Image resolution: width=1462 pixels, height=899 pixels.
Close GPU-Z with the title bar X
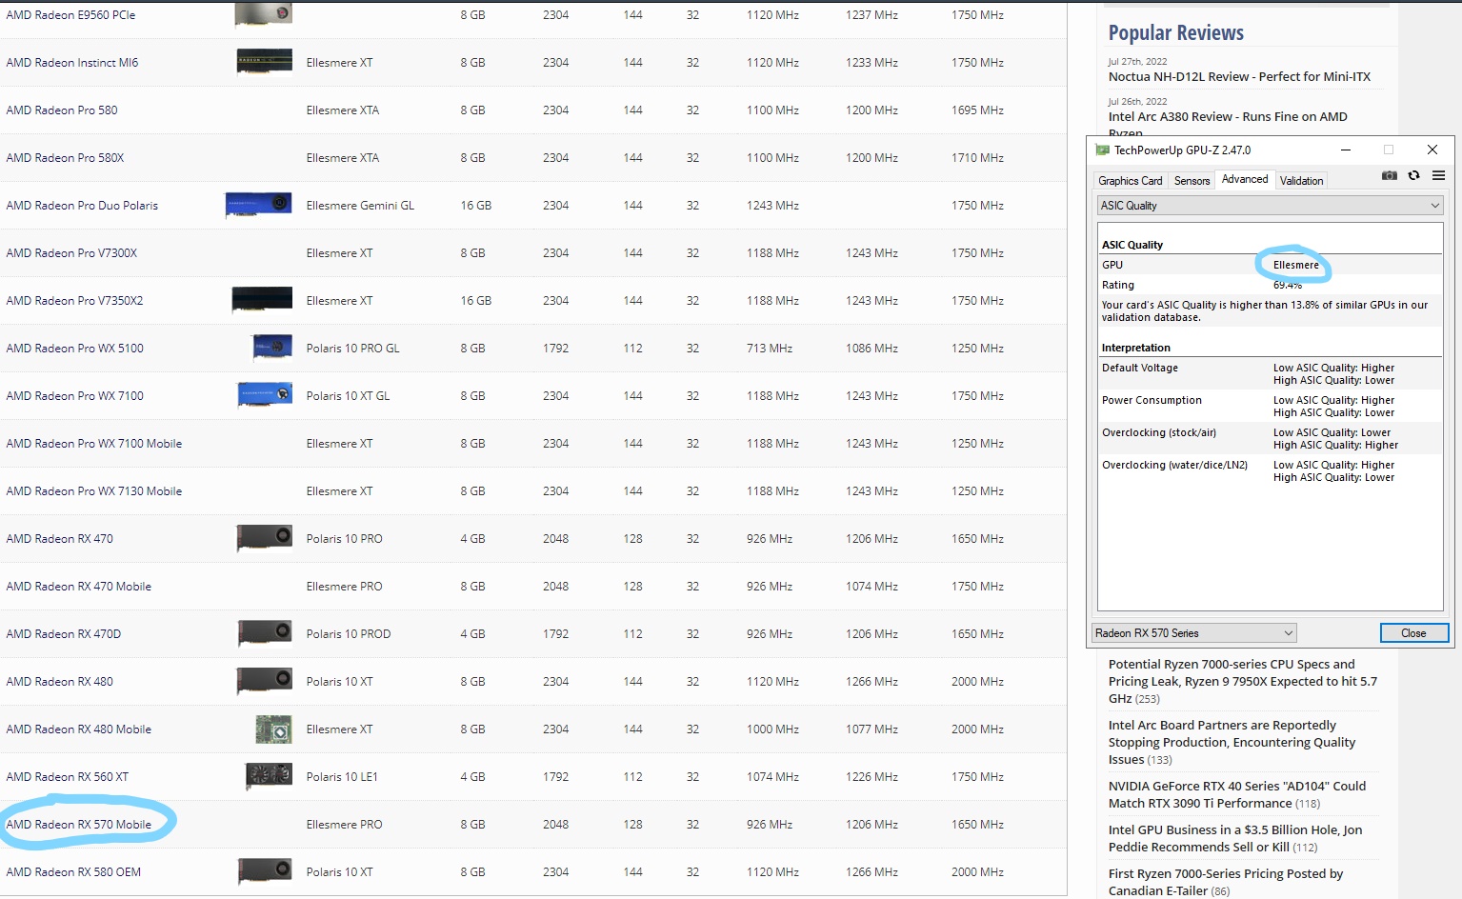click(x=1432, y=150)
